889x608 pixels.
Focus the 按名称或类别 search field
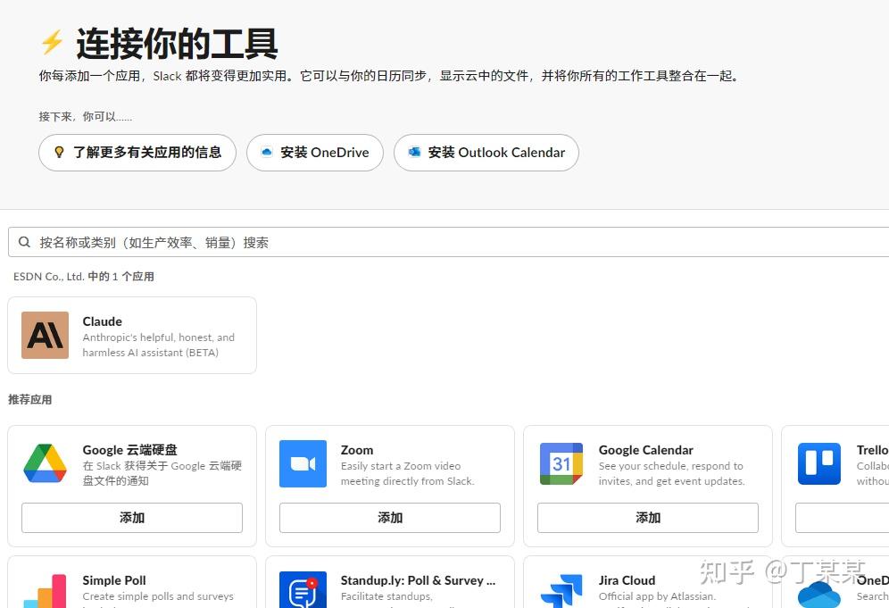coord(448,242)
